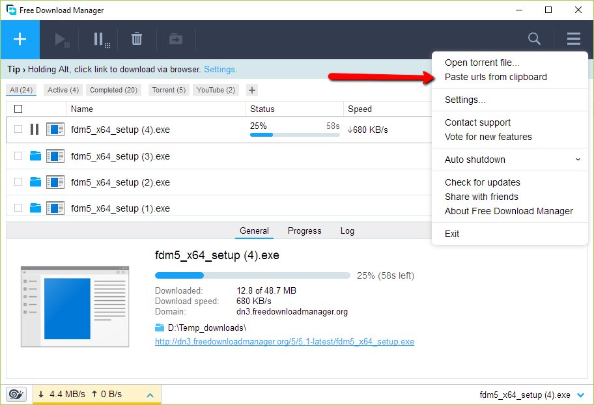This screenshot has height=405, width=594.
Task: Pause the fdm5_x64_setup (4).exe download
Action: coord(35,130)
